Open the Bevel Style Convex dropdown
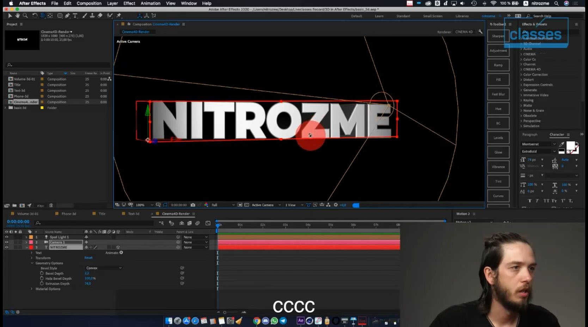The height and width of the screenshot is (327, 588). pos(104,268)
